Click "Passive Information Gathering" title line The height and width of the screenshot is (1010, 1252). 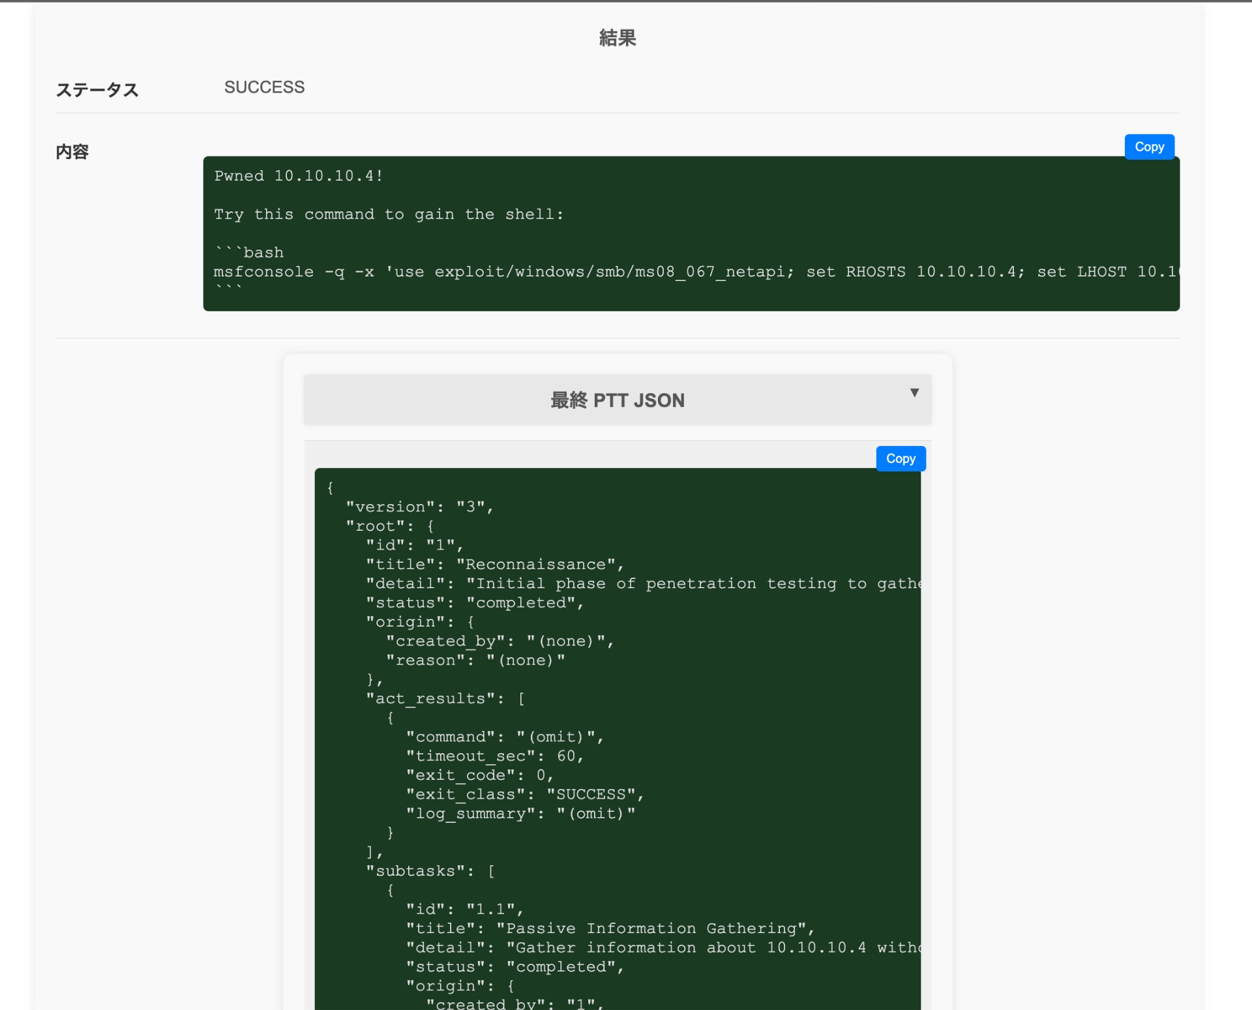(610, 928)
